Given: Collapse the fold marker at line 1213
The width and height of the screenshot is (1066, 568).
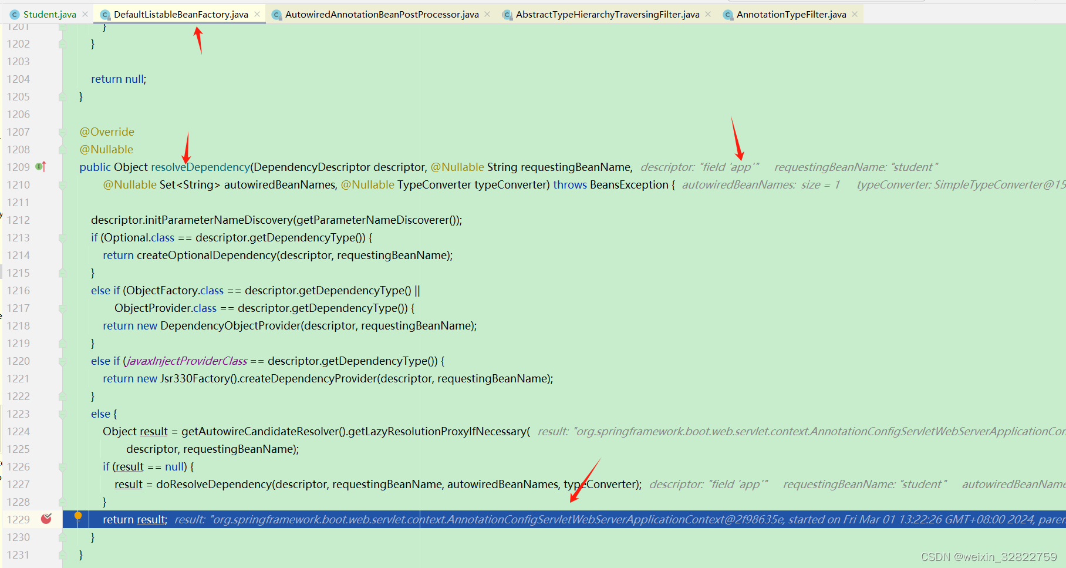Looking at the screenshot, I should click(62, 238).
